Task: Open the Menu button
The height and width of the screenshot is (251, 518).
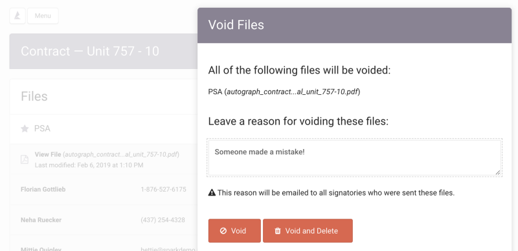Action: click(43, 16)
